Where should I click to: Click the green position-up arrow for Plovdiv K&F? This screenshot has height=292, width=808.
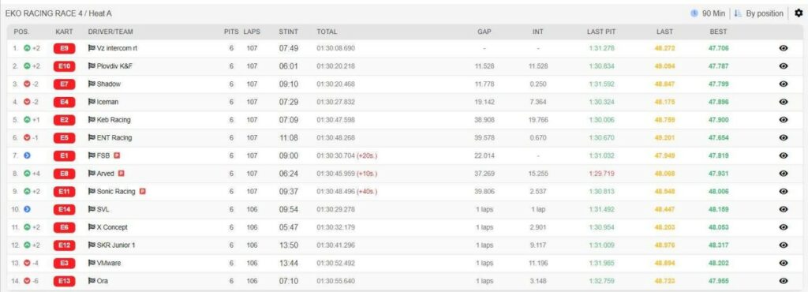pos(27,66)
